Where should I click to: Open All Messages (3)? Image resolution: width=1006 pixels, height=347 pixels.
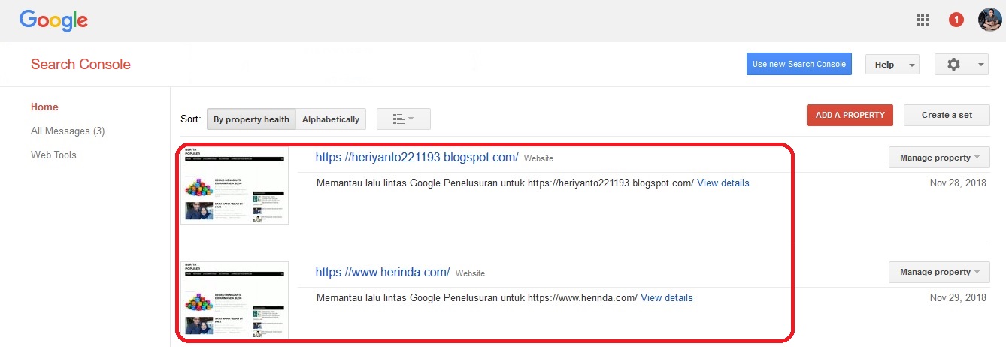tap(68, 131)
